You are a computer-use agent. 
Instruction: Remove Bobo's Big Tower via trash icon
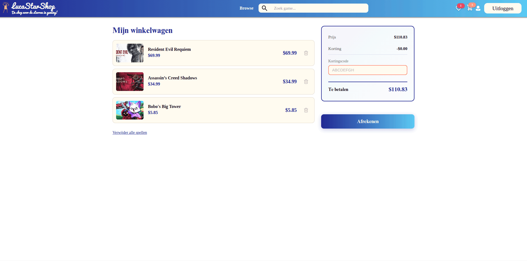click(306, 110)
